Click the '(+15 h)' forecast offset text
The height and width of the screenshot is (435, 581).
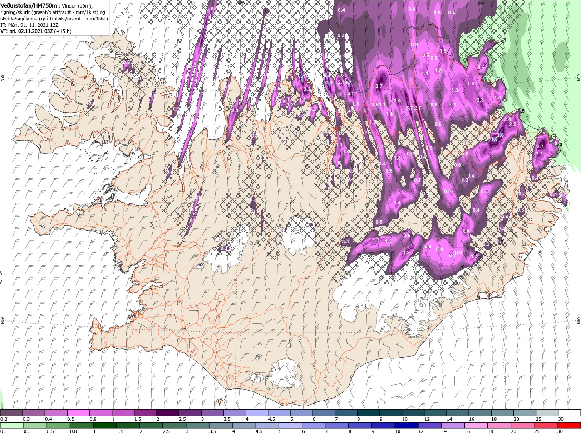63,31
